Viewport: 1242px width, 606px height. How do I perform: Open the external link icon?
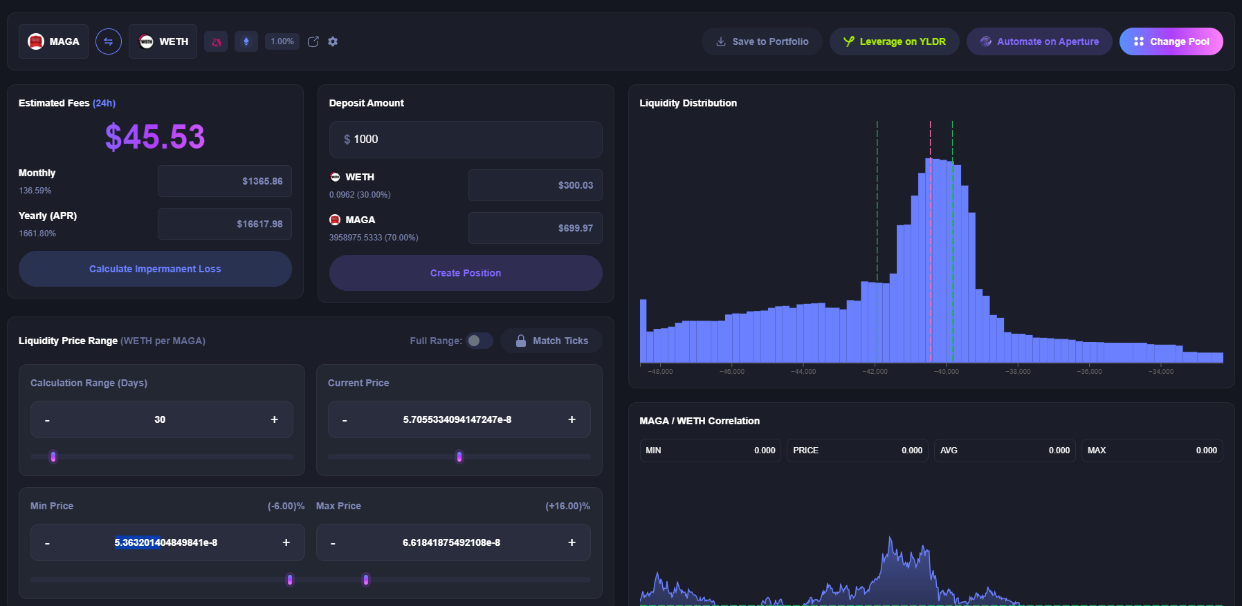point(313,41)
